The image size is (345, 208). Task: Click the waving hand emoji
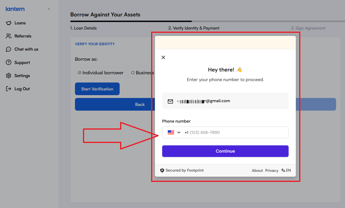point(239,70)
